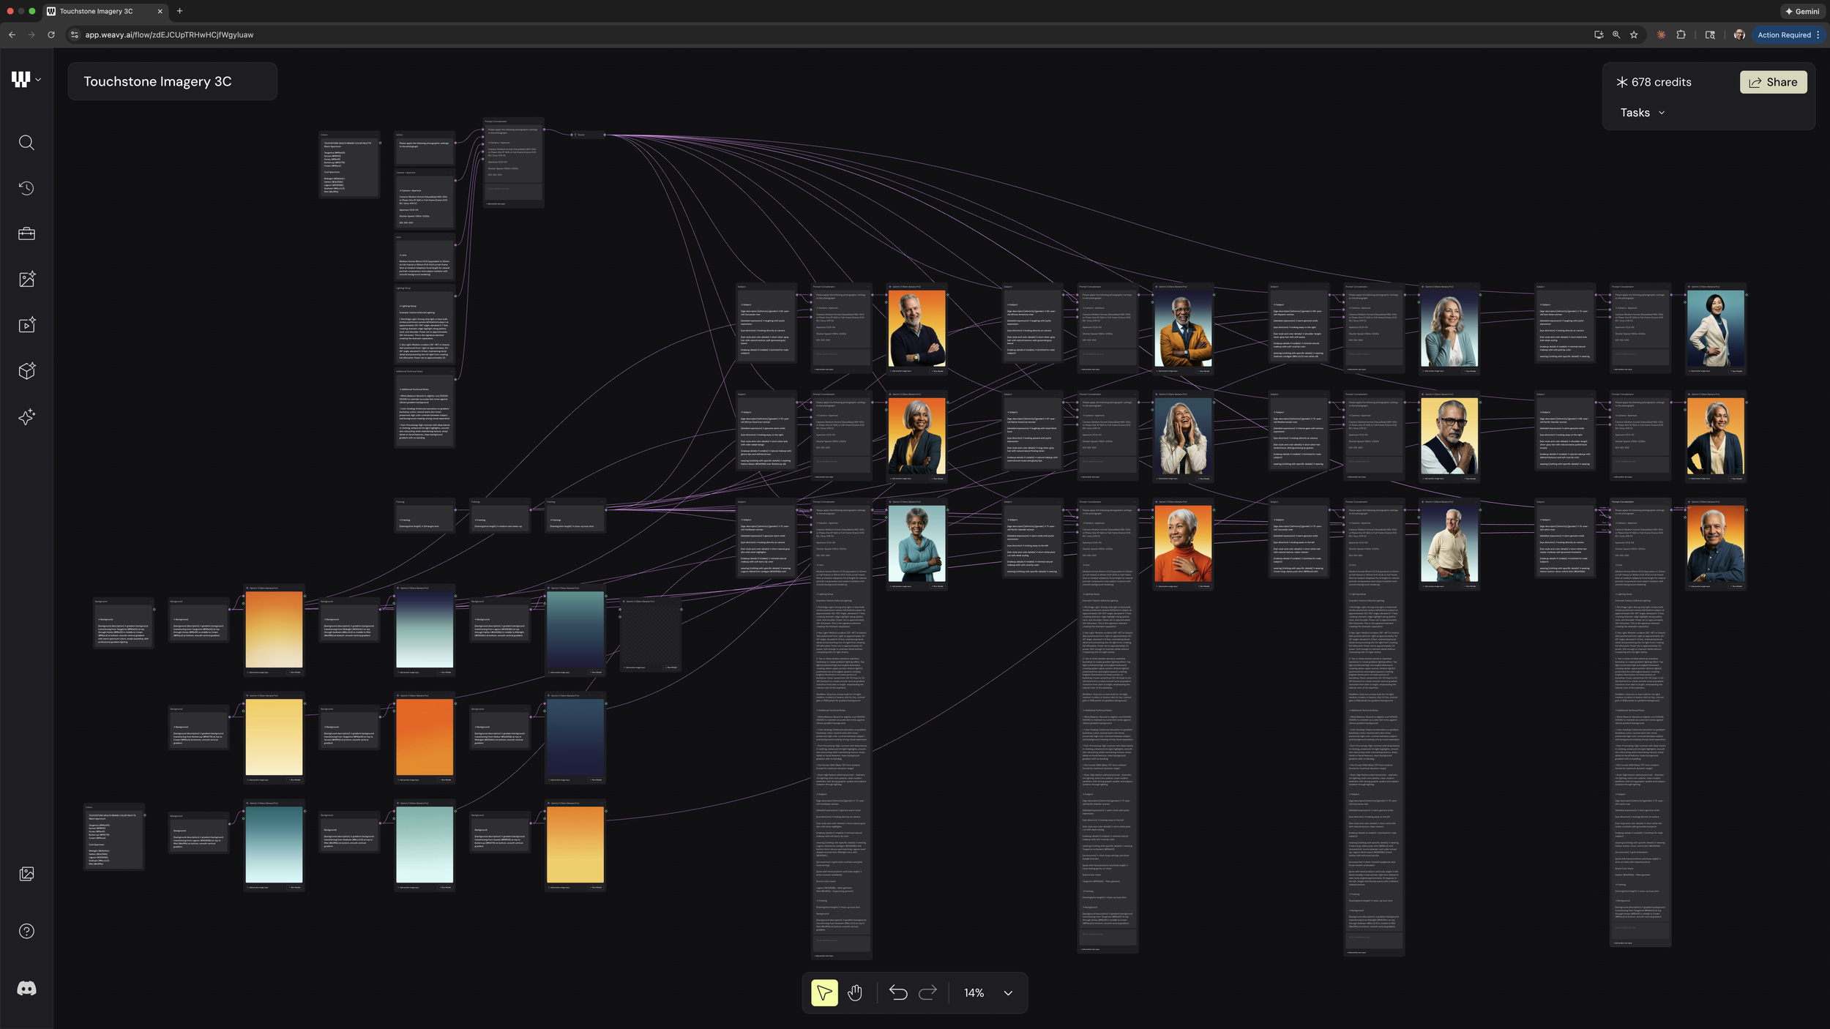Open the Weavy logo menu chevron
This screenshot has height=1029, width=1830.
(38, 80)
